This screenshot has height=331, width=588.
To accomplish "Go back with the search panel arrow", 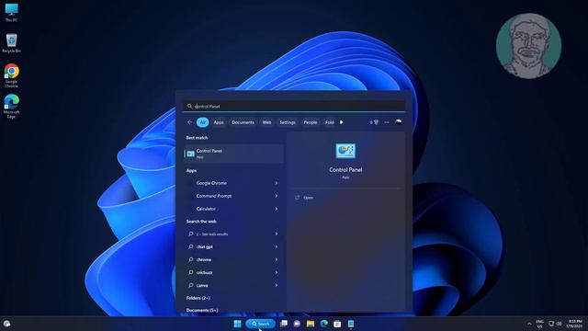I will [190, 122].
